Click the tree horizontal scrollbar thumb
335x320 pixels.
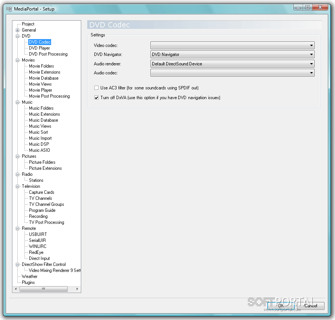point(44,289)
